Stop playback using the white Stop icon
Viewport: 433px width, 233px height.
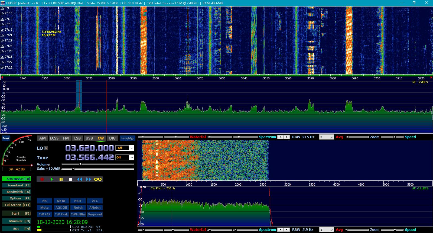[x=70, y=179]
